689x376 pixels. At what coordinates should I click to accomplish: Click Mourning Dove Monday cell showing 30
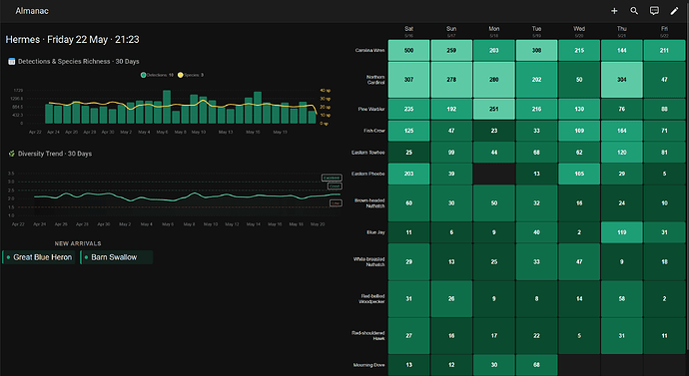tap(494, 365)
